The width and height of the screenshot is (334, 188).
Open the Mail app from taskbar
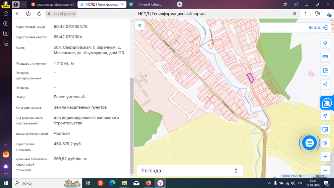point(136,183)
